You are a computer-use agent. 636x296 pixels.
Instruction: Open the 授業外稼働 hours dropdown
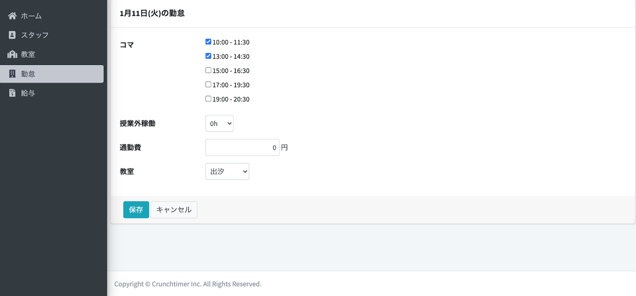[x=219, y=124]
